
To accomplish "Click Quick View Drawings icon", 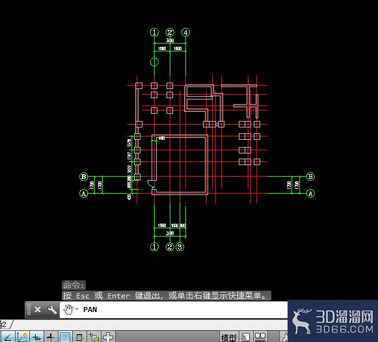I will click(260, 337).
